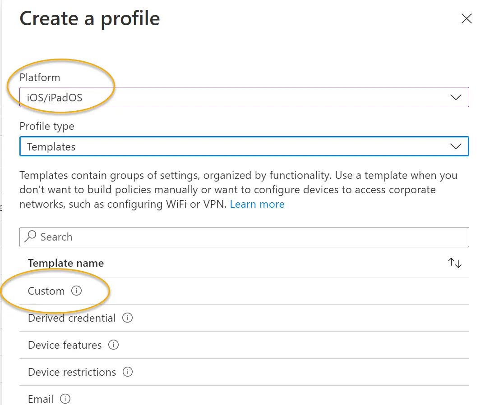Open the Profile type dropdown showing Templates
Viewport: 485px width, 405px height.
tap(244, 146)
